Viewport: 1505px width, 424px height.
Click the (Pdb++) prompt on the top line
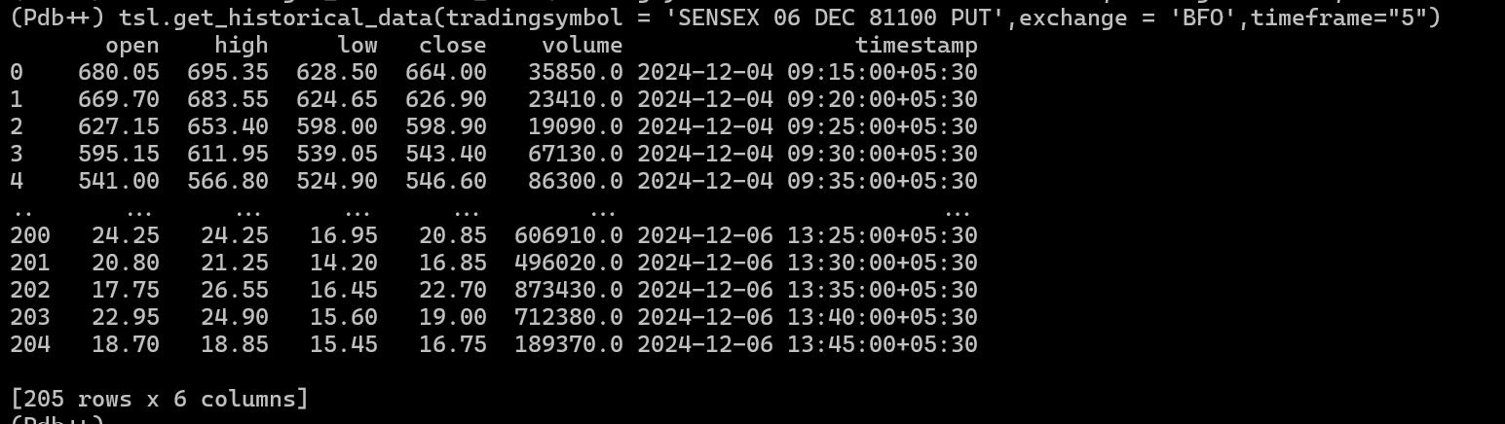point(57,18)
